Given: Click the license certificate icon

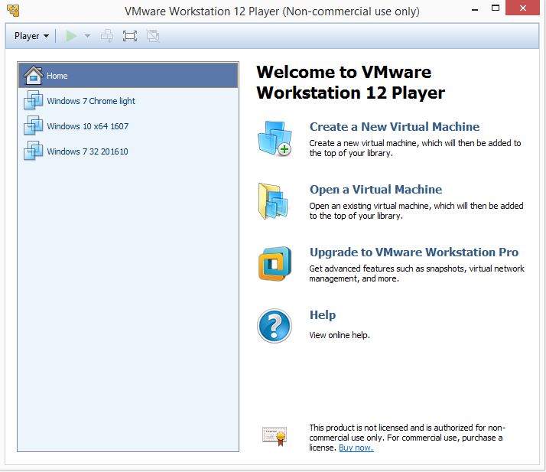Looking at the screenshot, I should [275, 436].
